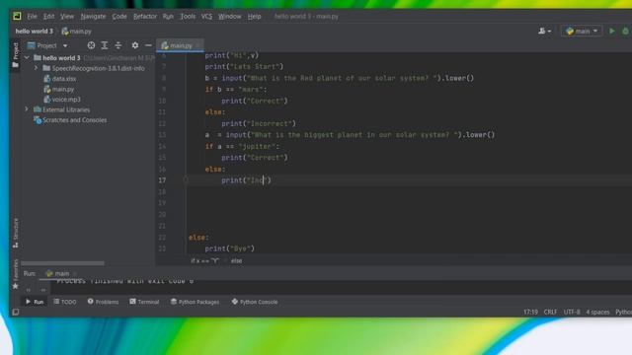
Task: Click cursor position 17:19 in status bar
Action: pos(530,312)
